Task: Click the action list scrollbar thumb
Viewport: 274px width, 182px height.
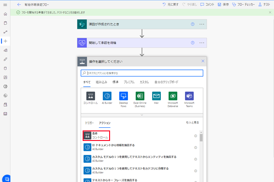Action: [201, 138]
